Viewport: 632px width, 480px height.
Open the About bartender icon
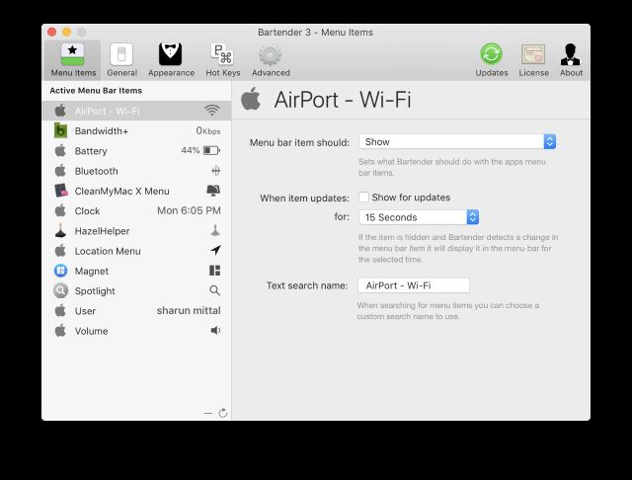pyautogui.click(x=571, y=54)
